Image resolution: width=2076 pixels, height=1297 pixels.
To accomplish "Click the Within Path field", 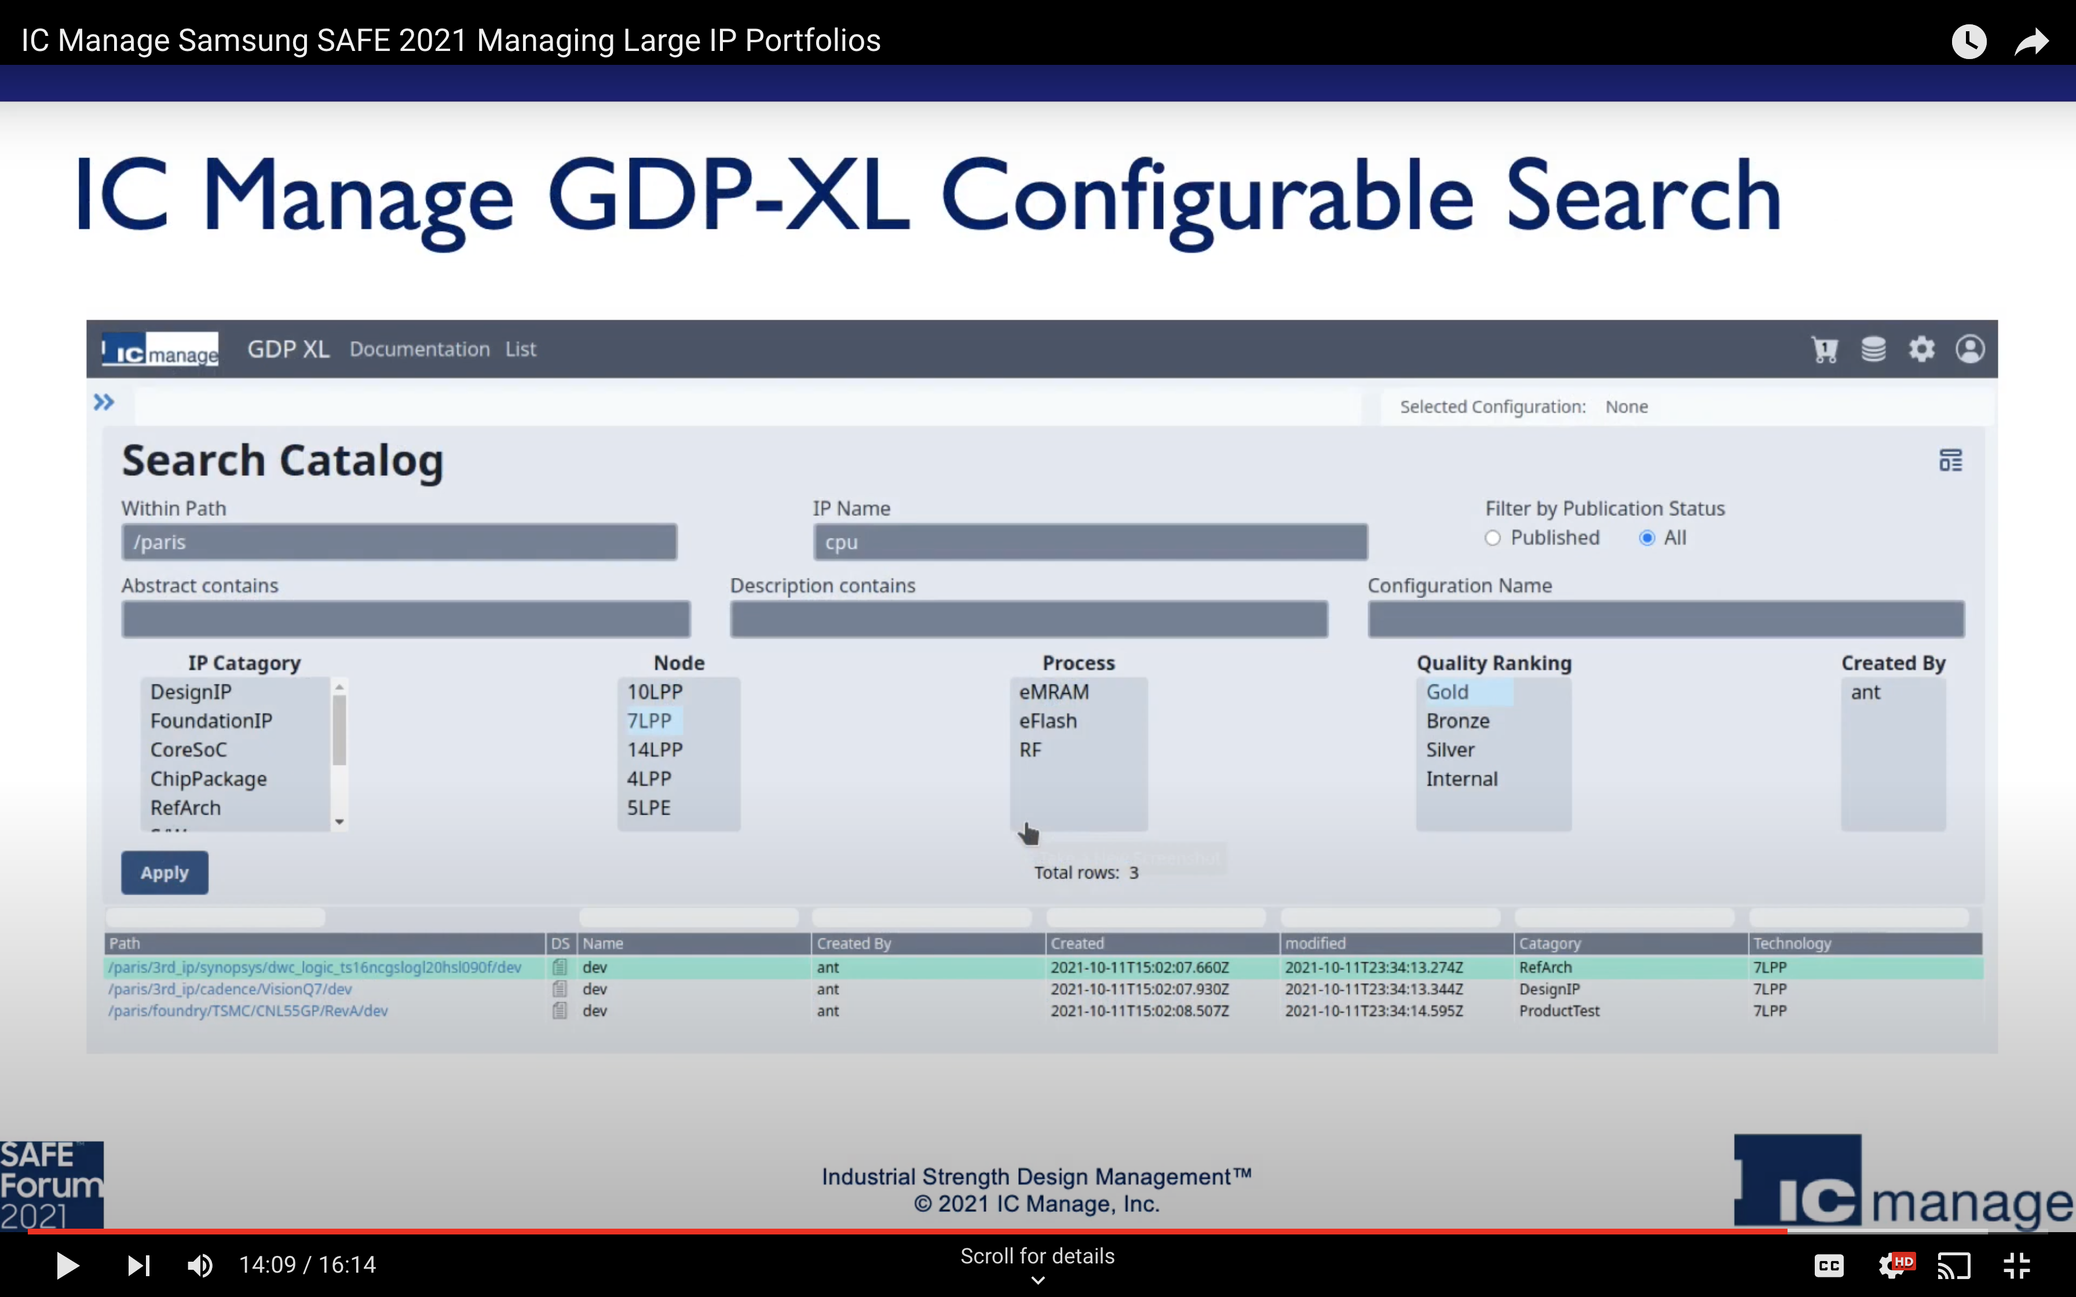I will click(x=399, y=542).
